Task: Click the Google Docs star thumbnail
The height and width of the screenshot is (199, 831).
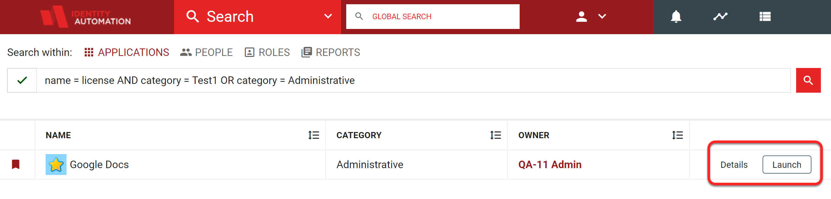Action: pyautogui.click(x=56, y=165)
